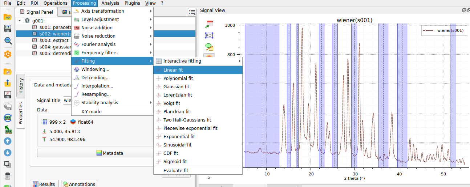
Task: Select the s004 gaussian signal in the tree
Action: pos(50,47)
